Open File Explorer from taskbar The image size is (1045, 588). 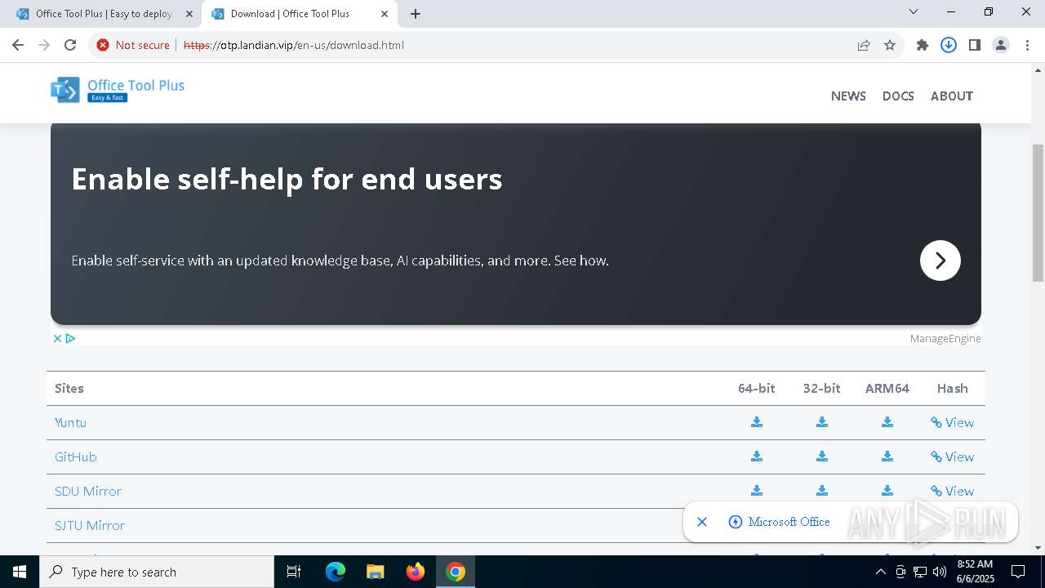click(x=375, y=572)
